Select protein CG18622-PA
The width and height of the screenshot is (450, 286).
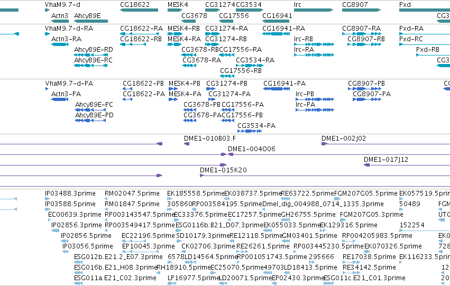(x=127, y=99)
